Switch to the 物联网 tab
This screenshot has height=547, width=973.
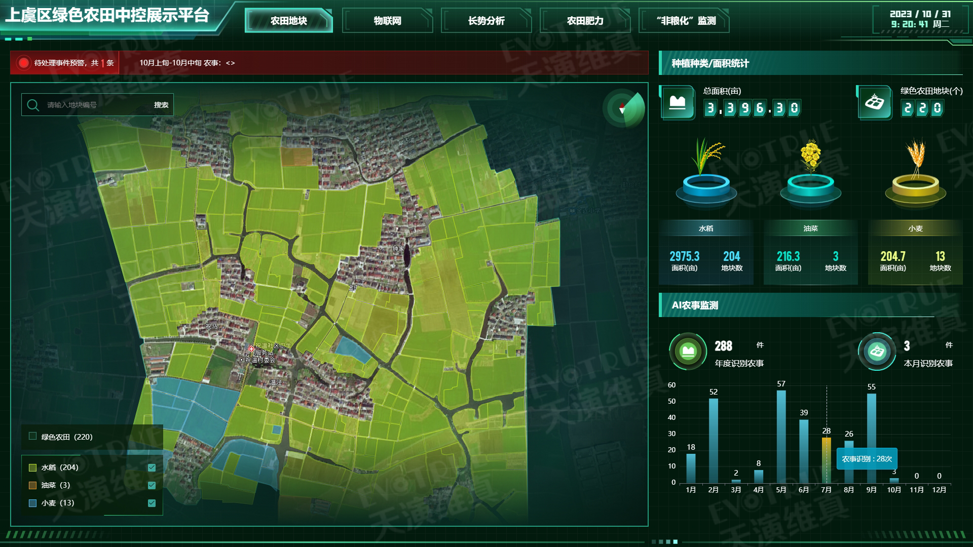click(x=387, y=21)
